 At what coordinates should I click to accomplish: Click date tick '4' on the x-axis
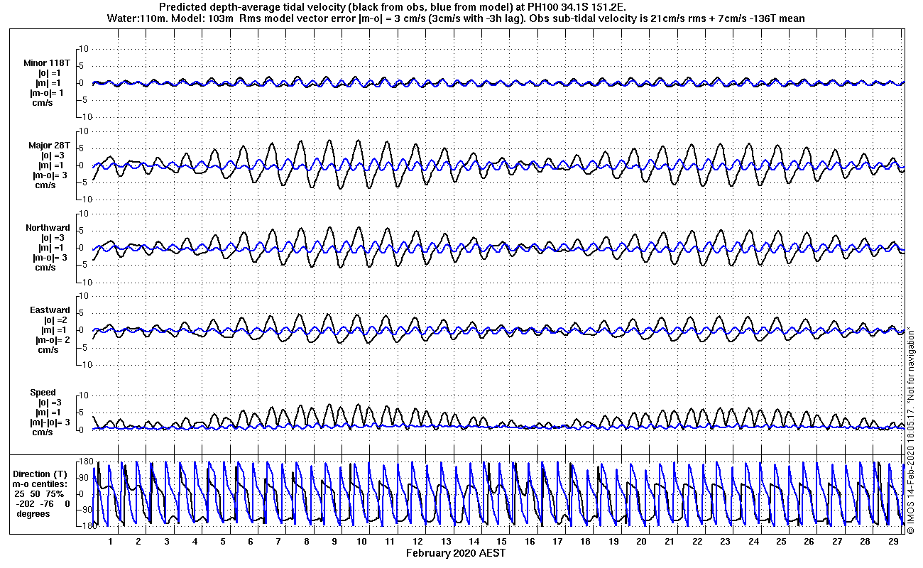tap(195, 542)
